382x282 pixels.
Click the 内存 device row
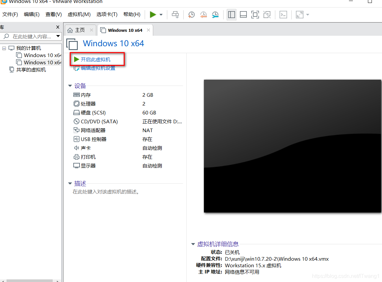(128, 95)
